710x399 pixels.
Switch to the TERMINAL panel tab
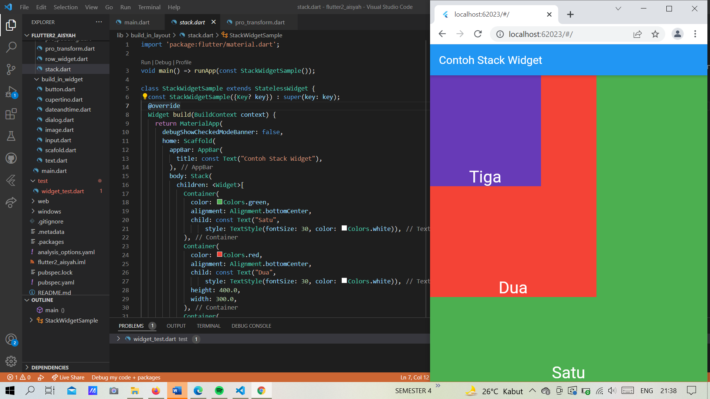(209, 325)
